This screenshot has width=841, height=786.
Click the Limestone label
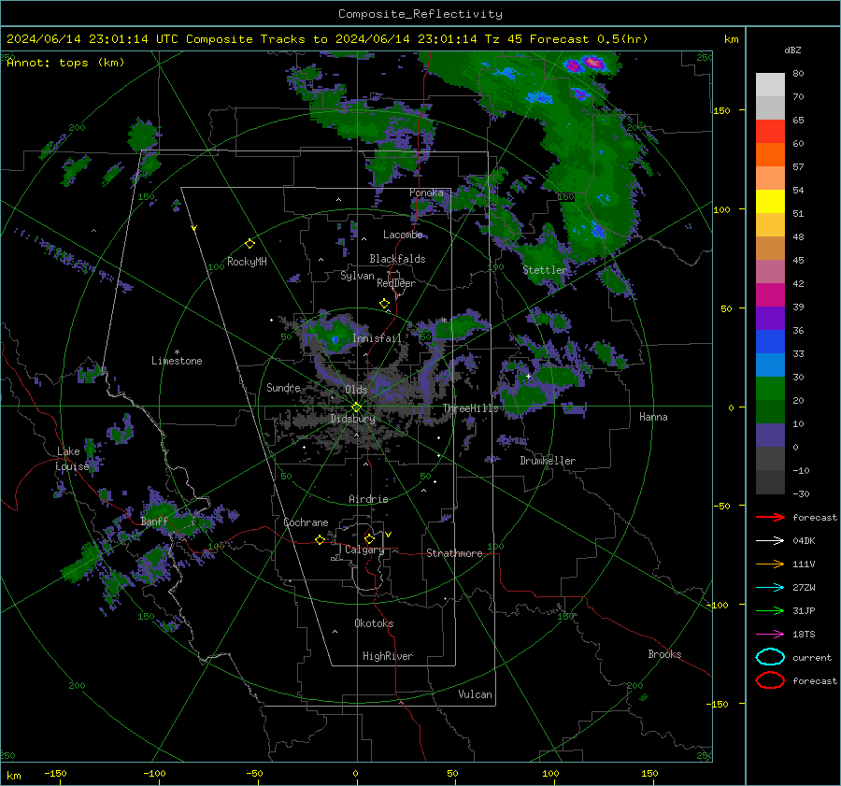tap(177, 361)
